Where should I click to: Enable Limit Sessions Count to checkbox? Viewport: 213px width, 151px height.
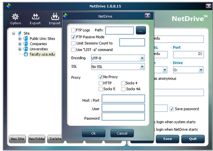[x=73, y=43]
